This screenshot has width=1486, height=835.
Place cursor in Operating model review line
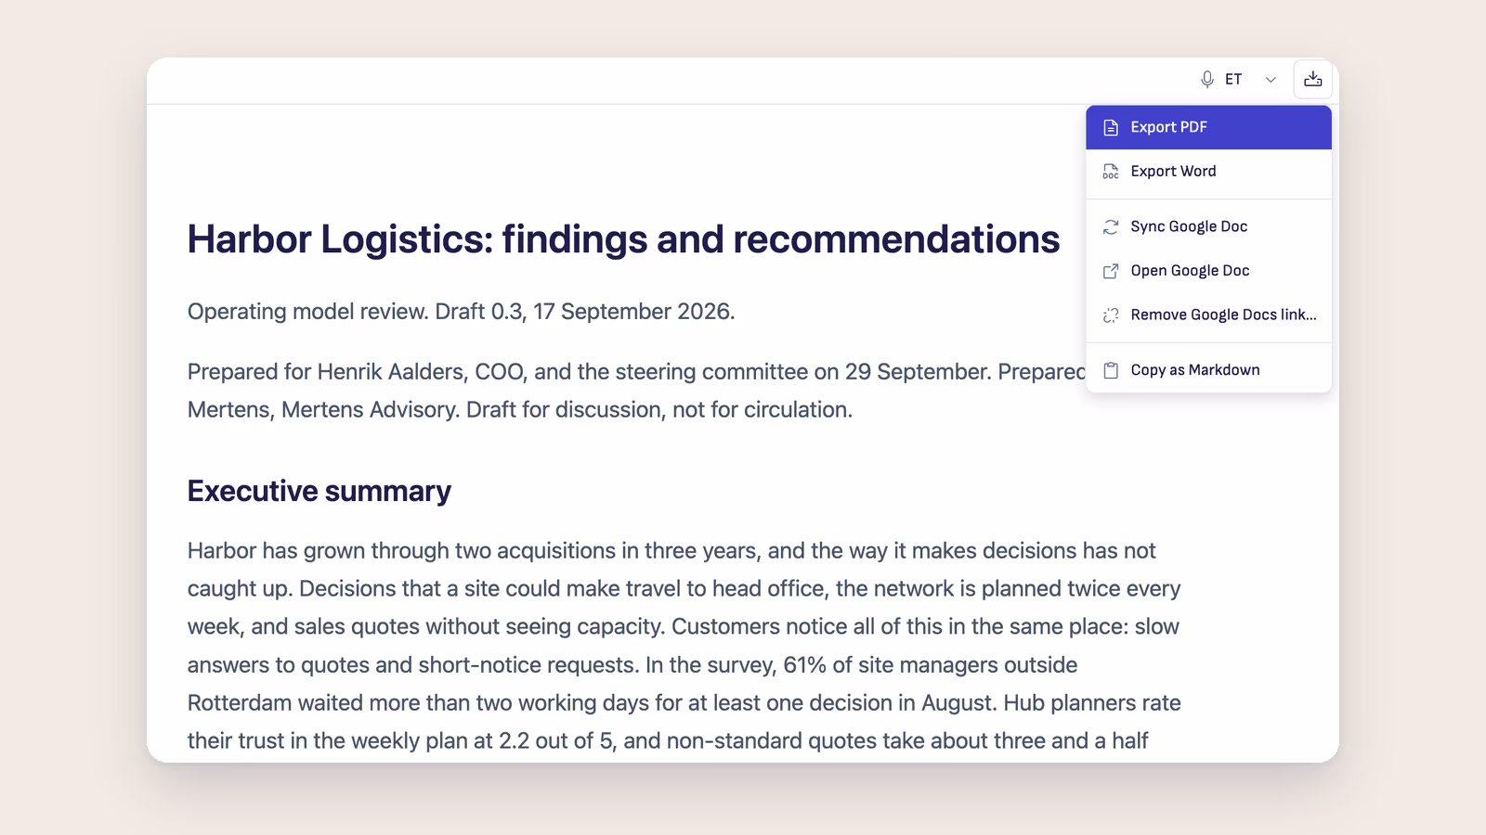461,312
